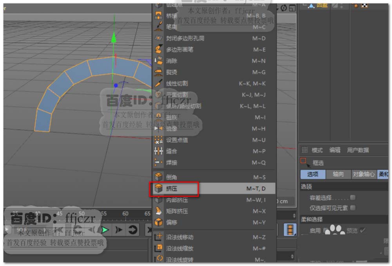Click the 设置点值 set point value icon

tap(158, 140)
